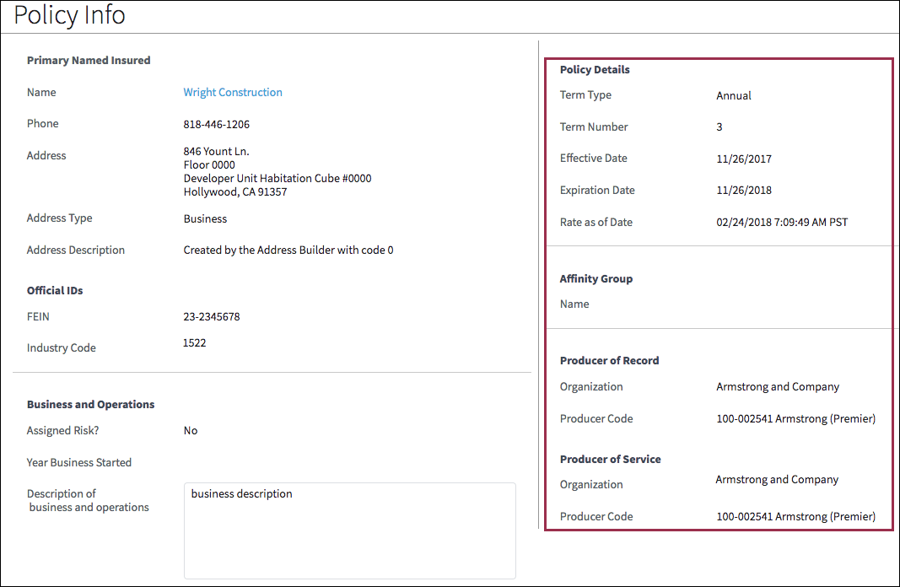Screen dimensions: 900x587
Task: Click the Affinity Group Name field
Action: pyautogui.click(x=574, y=304)
